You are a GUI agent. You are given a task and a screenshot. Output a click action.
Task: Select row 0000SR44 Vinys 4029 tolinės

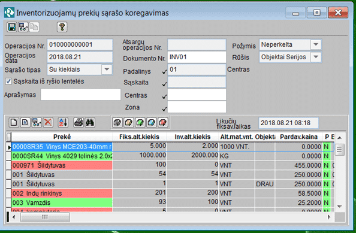(170, 156)
